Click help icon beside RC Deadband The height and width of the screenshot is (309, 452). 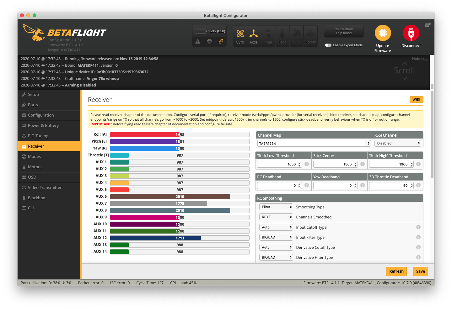[307, 185]
